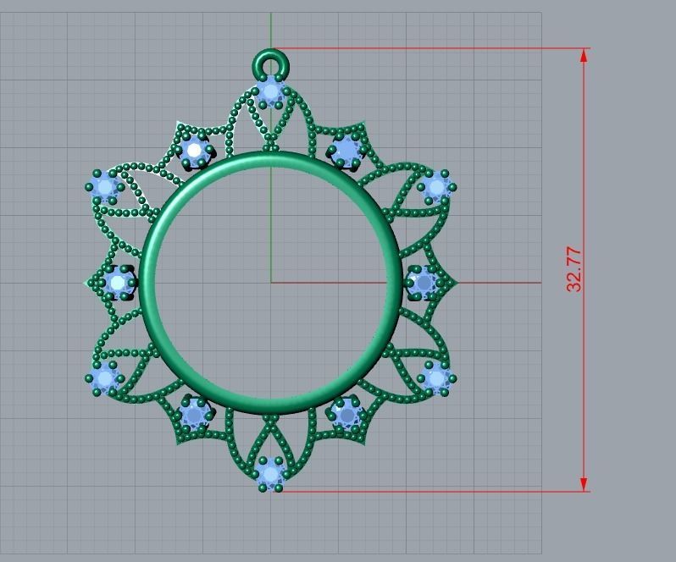Click the green Y-axis line above the bail

pos(271,30)
